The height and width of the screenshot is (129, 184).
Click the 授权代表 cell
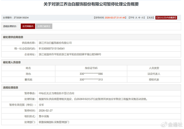pyautogui.click(x=154, y=80)
